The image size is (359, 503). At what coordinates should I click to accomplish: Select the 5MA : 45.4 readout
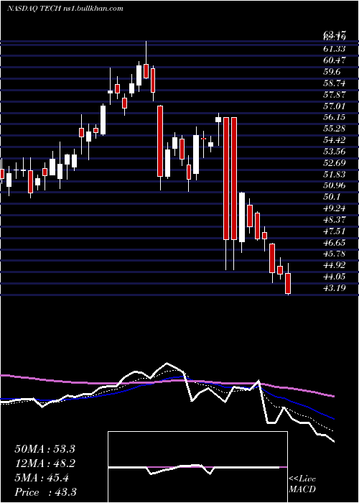point(42,478)
